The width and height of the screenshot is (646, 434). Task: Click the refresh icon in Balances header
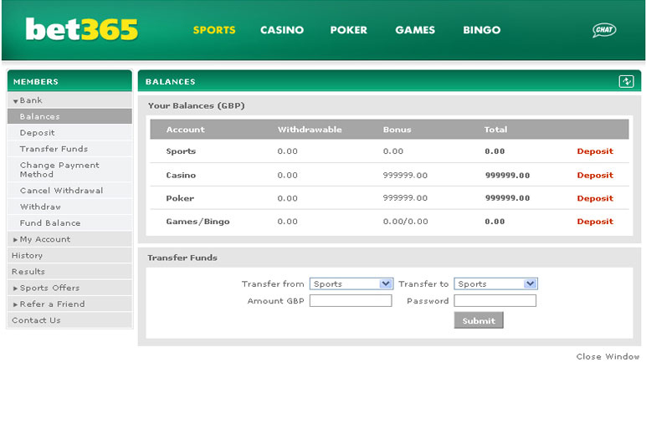coord(626,81)
